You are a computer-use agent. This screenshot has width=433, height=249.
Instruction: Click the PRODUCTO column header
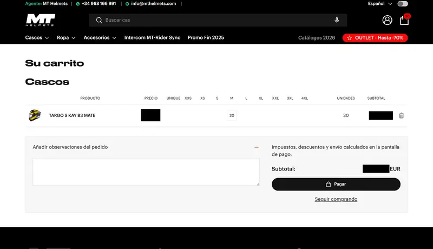point(90,99)
